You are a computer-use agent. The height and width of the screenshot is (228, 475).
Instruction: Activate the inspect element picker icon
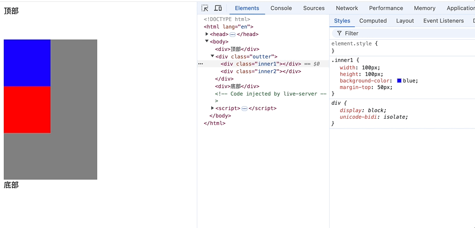click(x=205, y=8)
